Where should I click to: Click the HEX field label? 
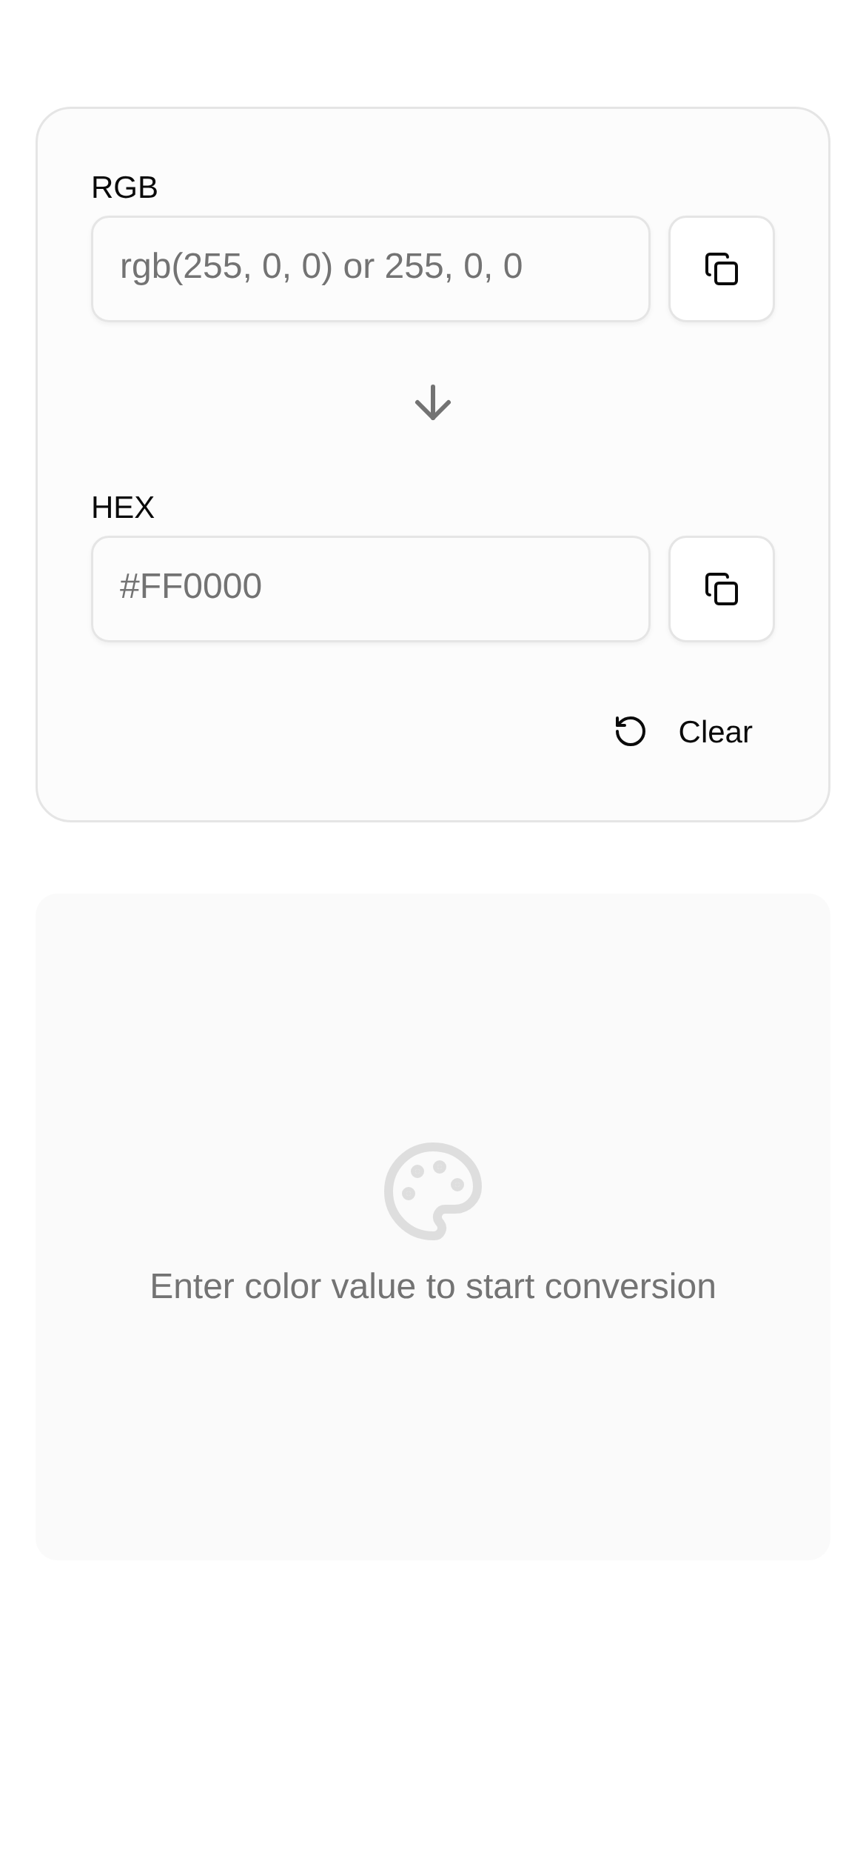tap(123, 508)
